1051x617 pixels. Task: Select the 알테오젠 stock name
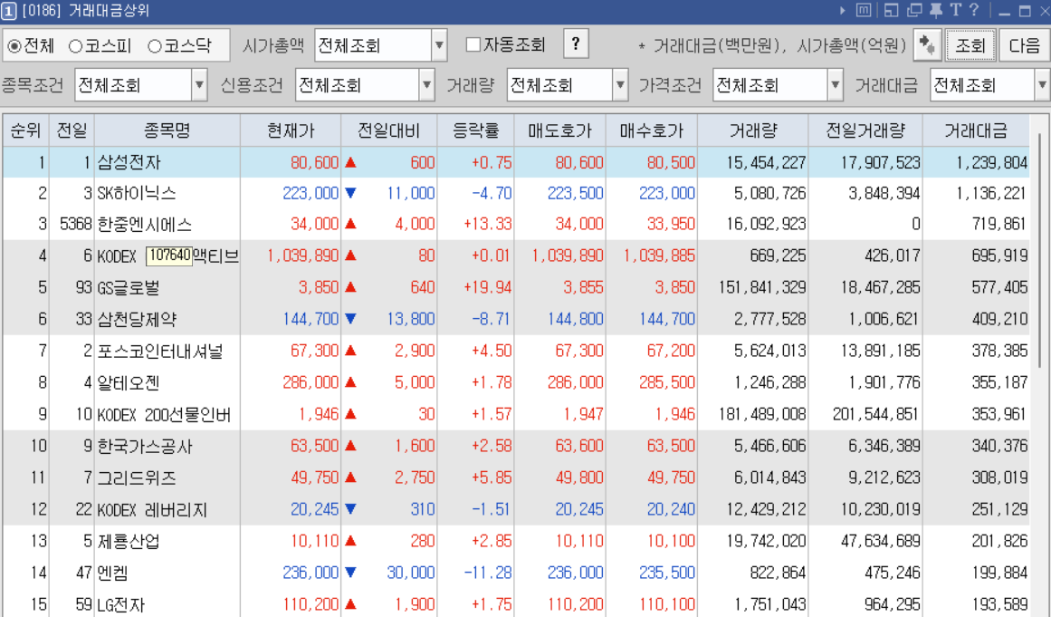pyautogui.click(x=129, y=383)
